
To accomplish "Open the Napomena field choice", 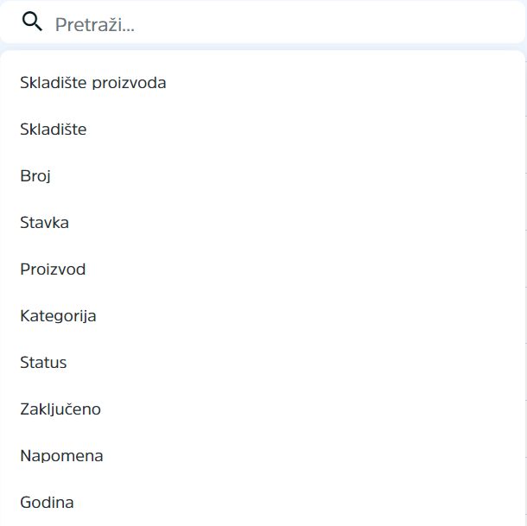I will click(x=263, y=456).
